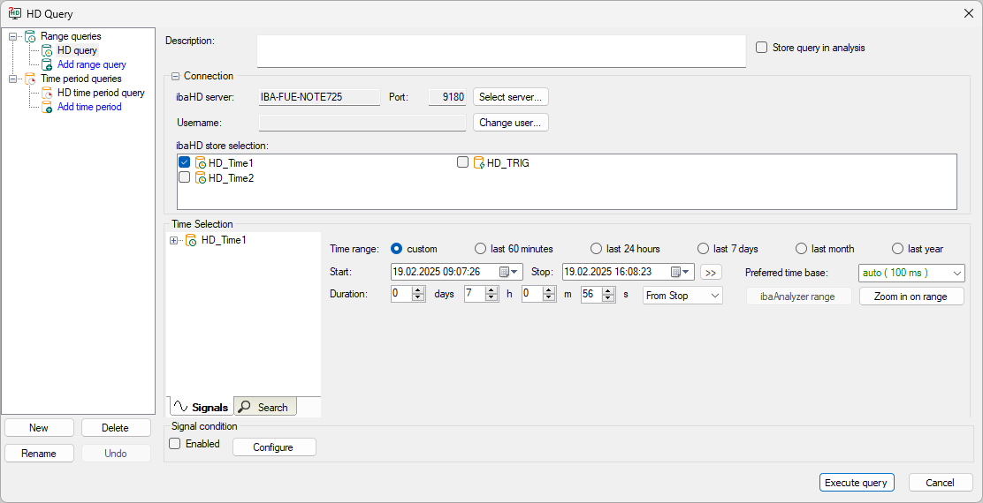This screenshot has height=503, width=983.
Task: Click the HD time period query icon
Action: point(48,94)
